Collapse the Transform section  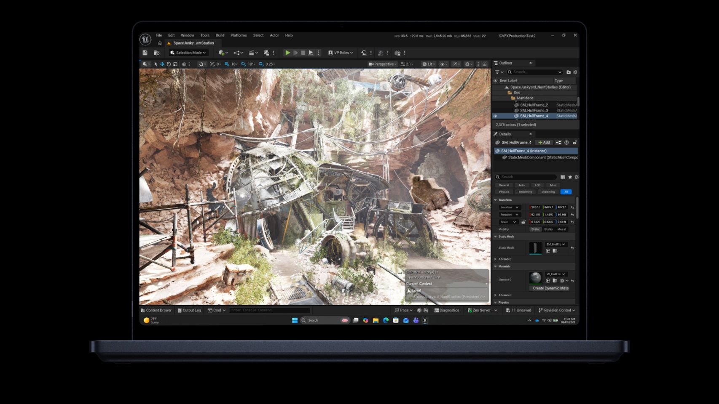(x=496, y=200)
